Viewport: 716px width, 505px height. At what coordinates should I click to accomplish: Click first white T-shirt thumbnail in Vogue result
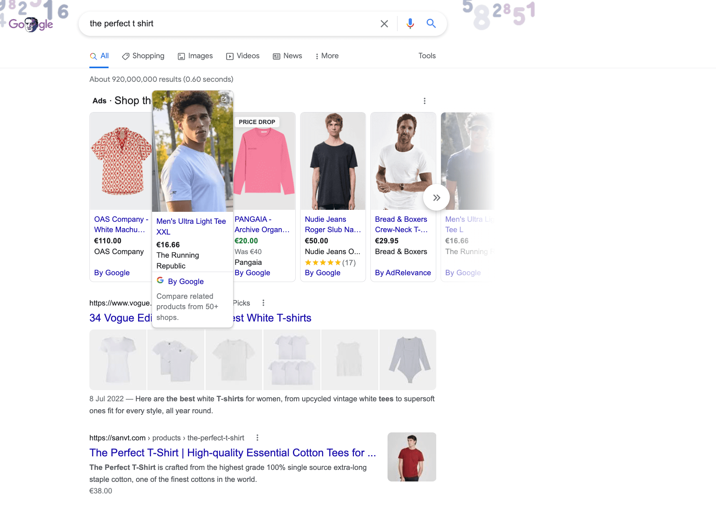pyautogui.click(x=118, y=360)
